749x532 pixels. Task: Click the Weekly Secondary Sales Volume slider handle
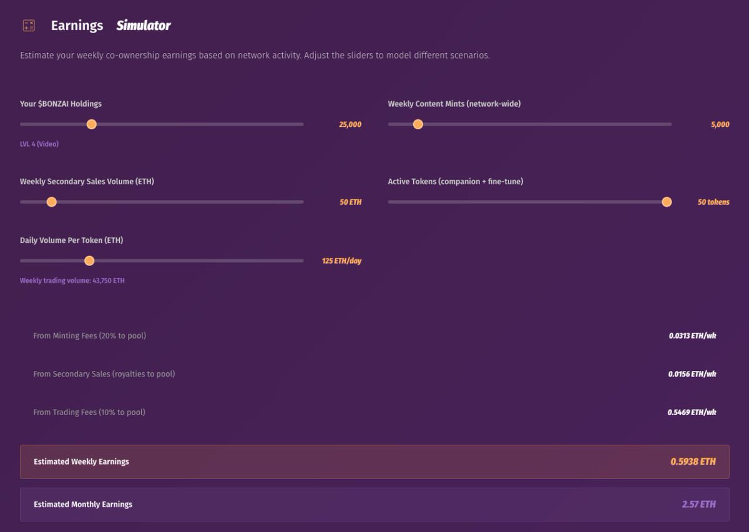(x=52, y=202)
